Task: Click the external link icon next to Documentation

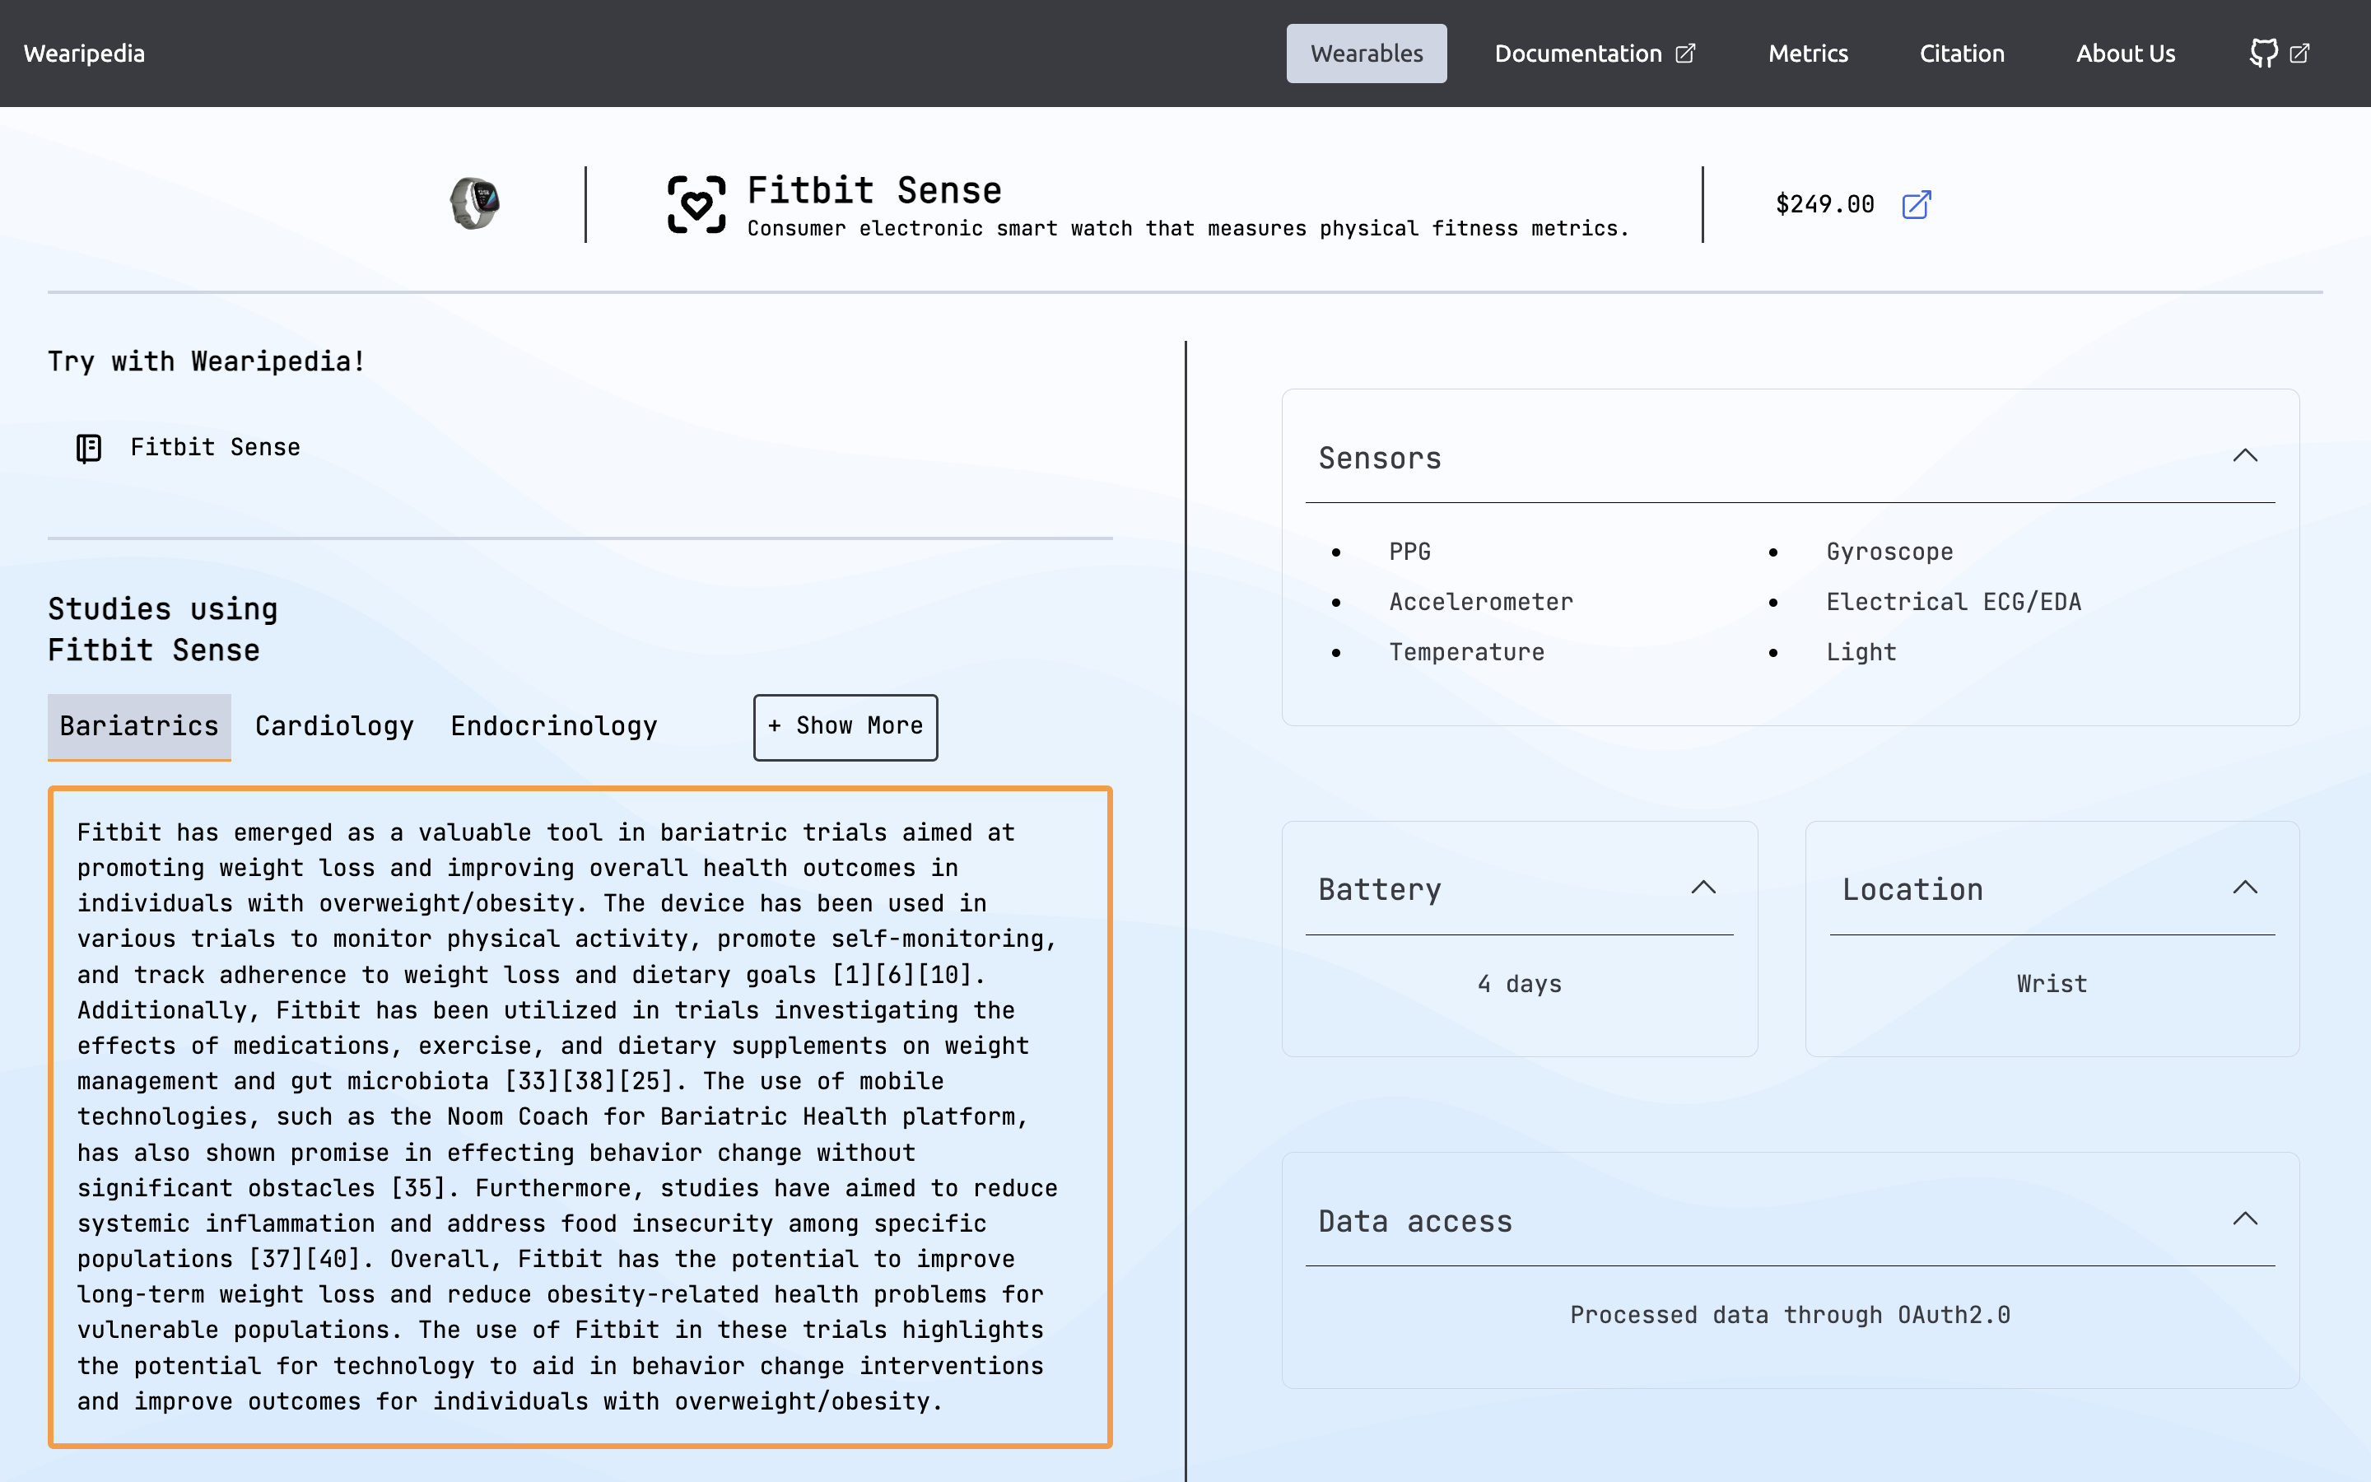Action: click(x=1685, y=53)
